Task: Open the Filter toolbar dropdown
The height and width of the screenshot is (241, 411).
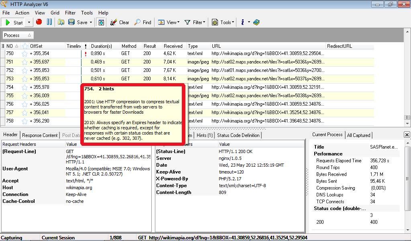Action: point(195,22)
